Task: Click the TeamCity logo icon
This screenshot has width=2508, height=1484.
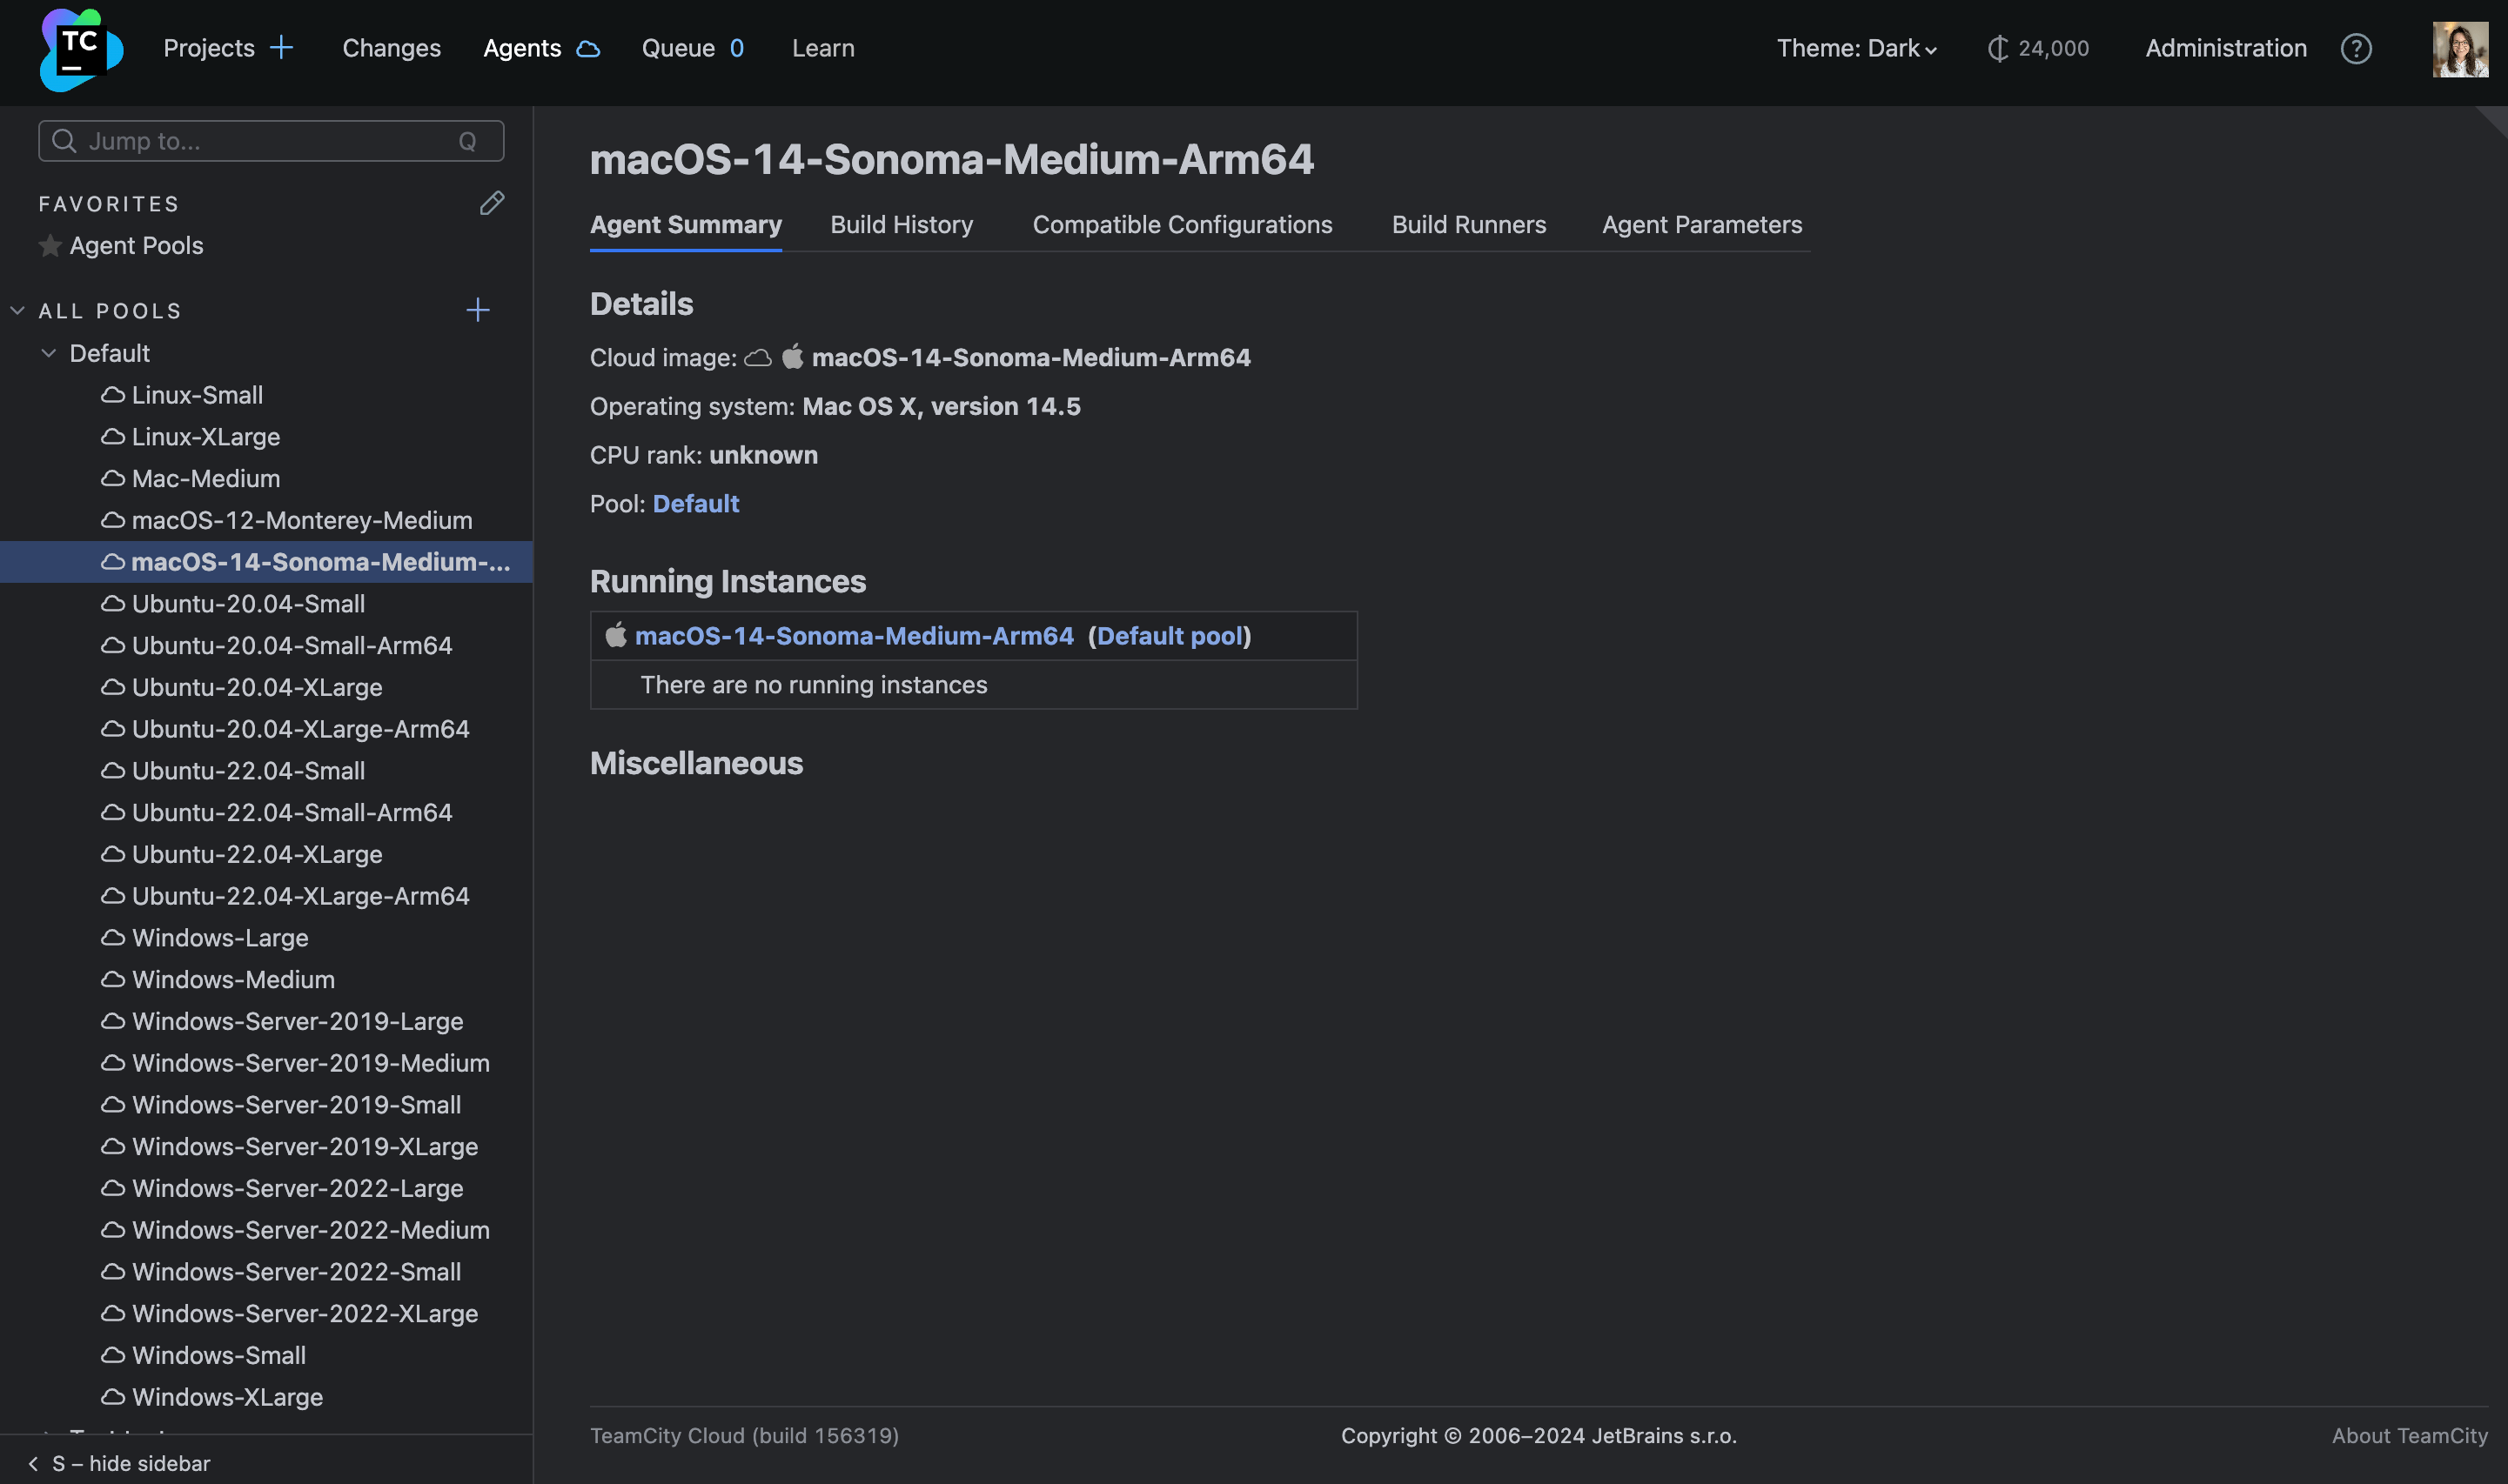Action: (x=80, y=49)
